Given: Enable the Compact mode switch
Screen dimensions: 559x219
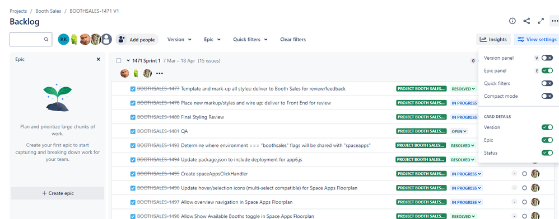Looking at the screenshot, I should coord(547,96).
